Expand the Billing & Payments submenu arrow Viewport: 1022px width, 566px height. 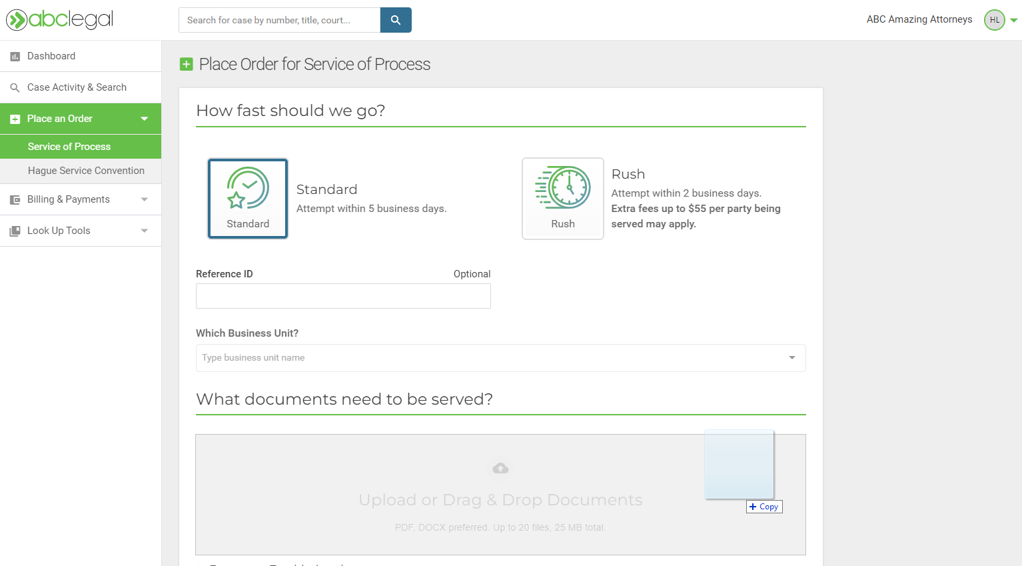tap(145, 199)
